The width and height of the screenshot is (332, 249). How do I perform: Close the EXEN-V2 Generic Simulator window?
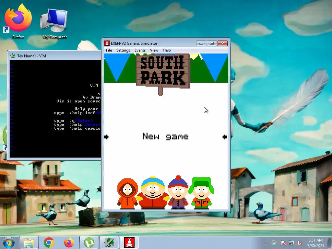click(222, 43)
